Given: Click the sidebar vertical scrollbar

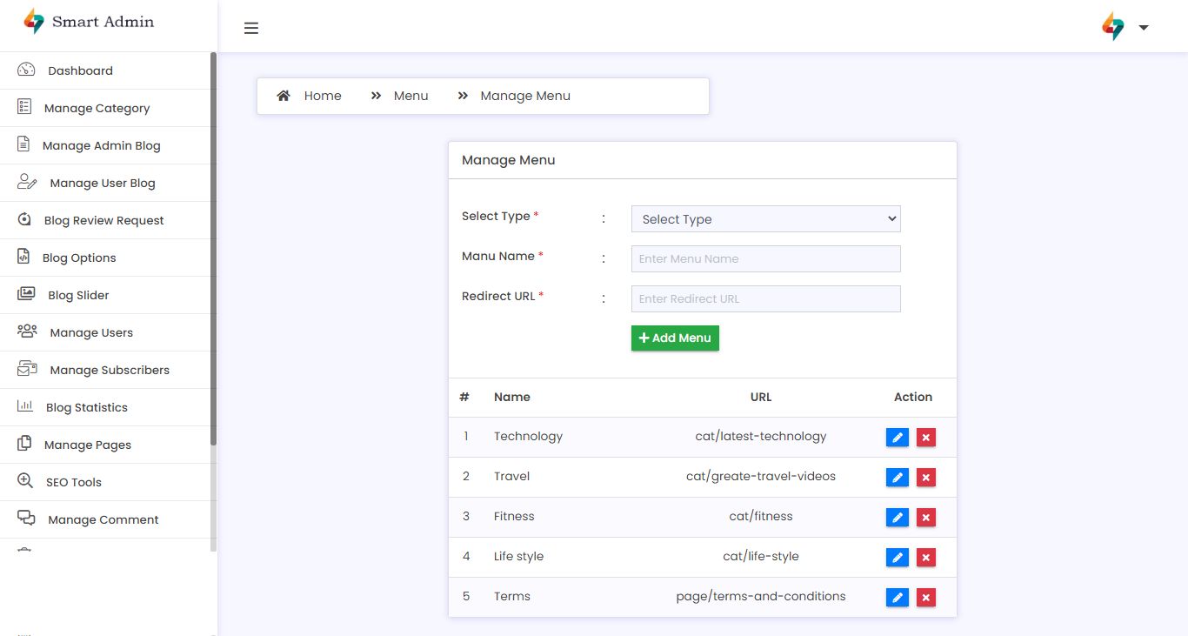Looking at the screenshot, I should pos(214,248).
